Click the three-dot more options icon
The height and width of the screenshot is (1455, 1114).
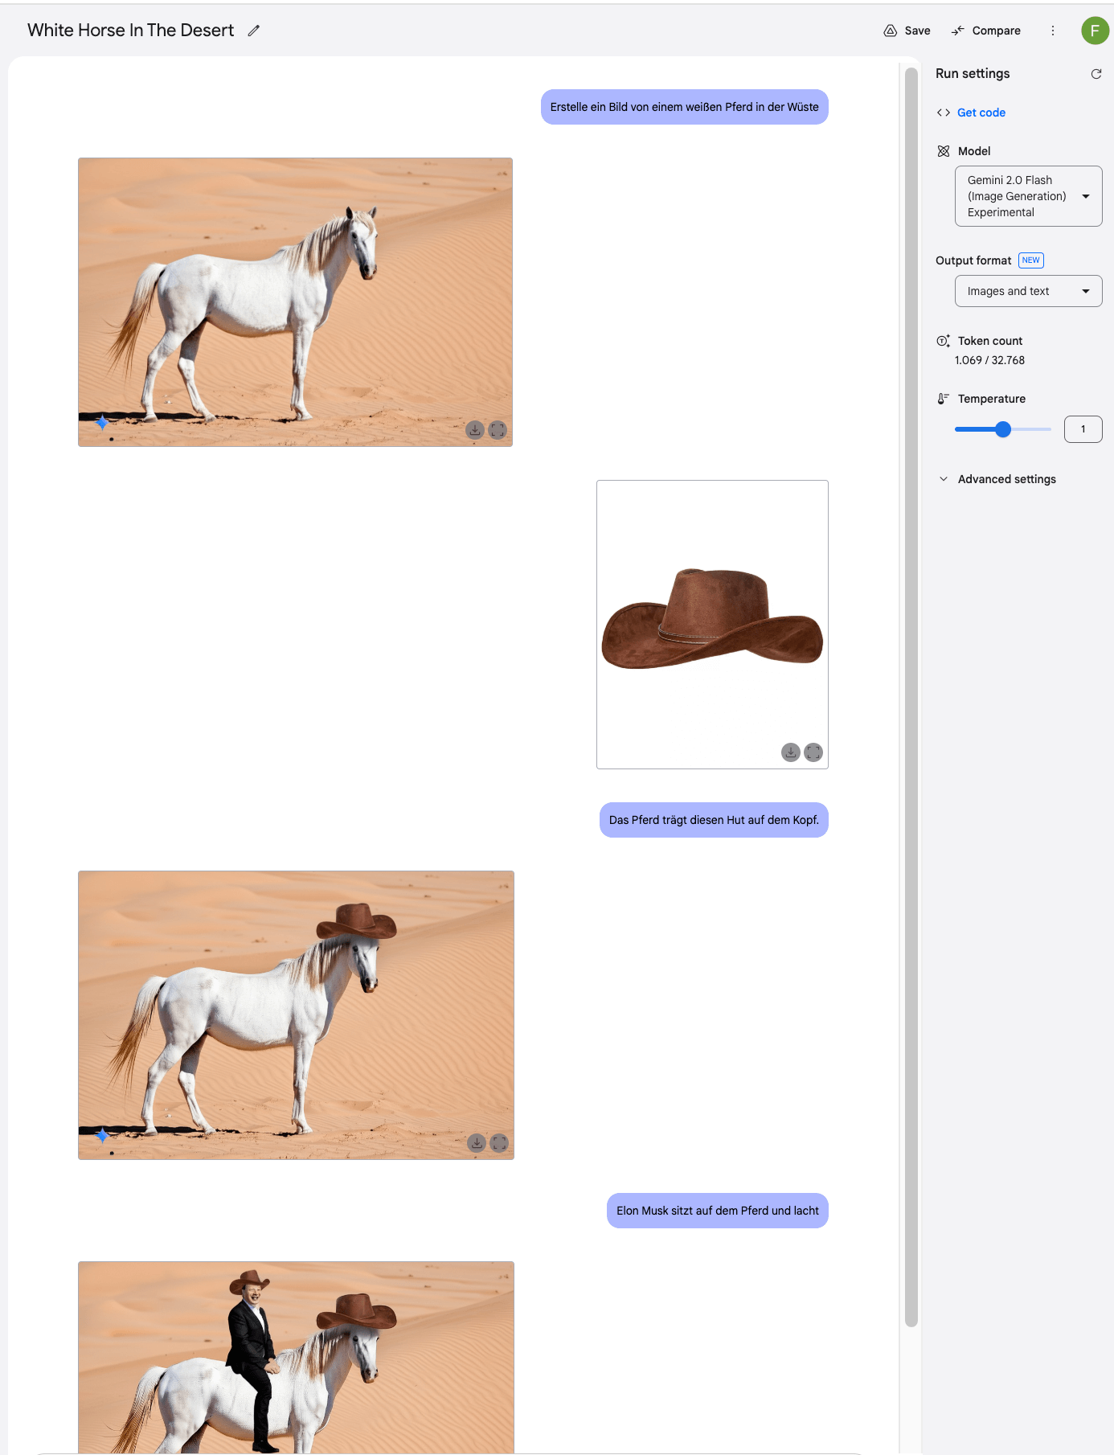(1053, 31)
